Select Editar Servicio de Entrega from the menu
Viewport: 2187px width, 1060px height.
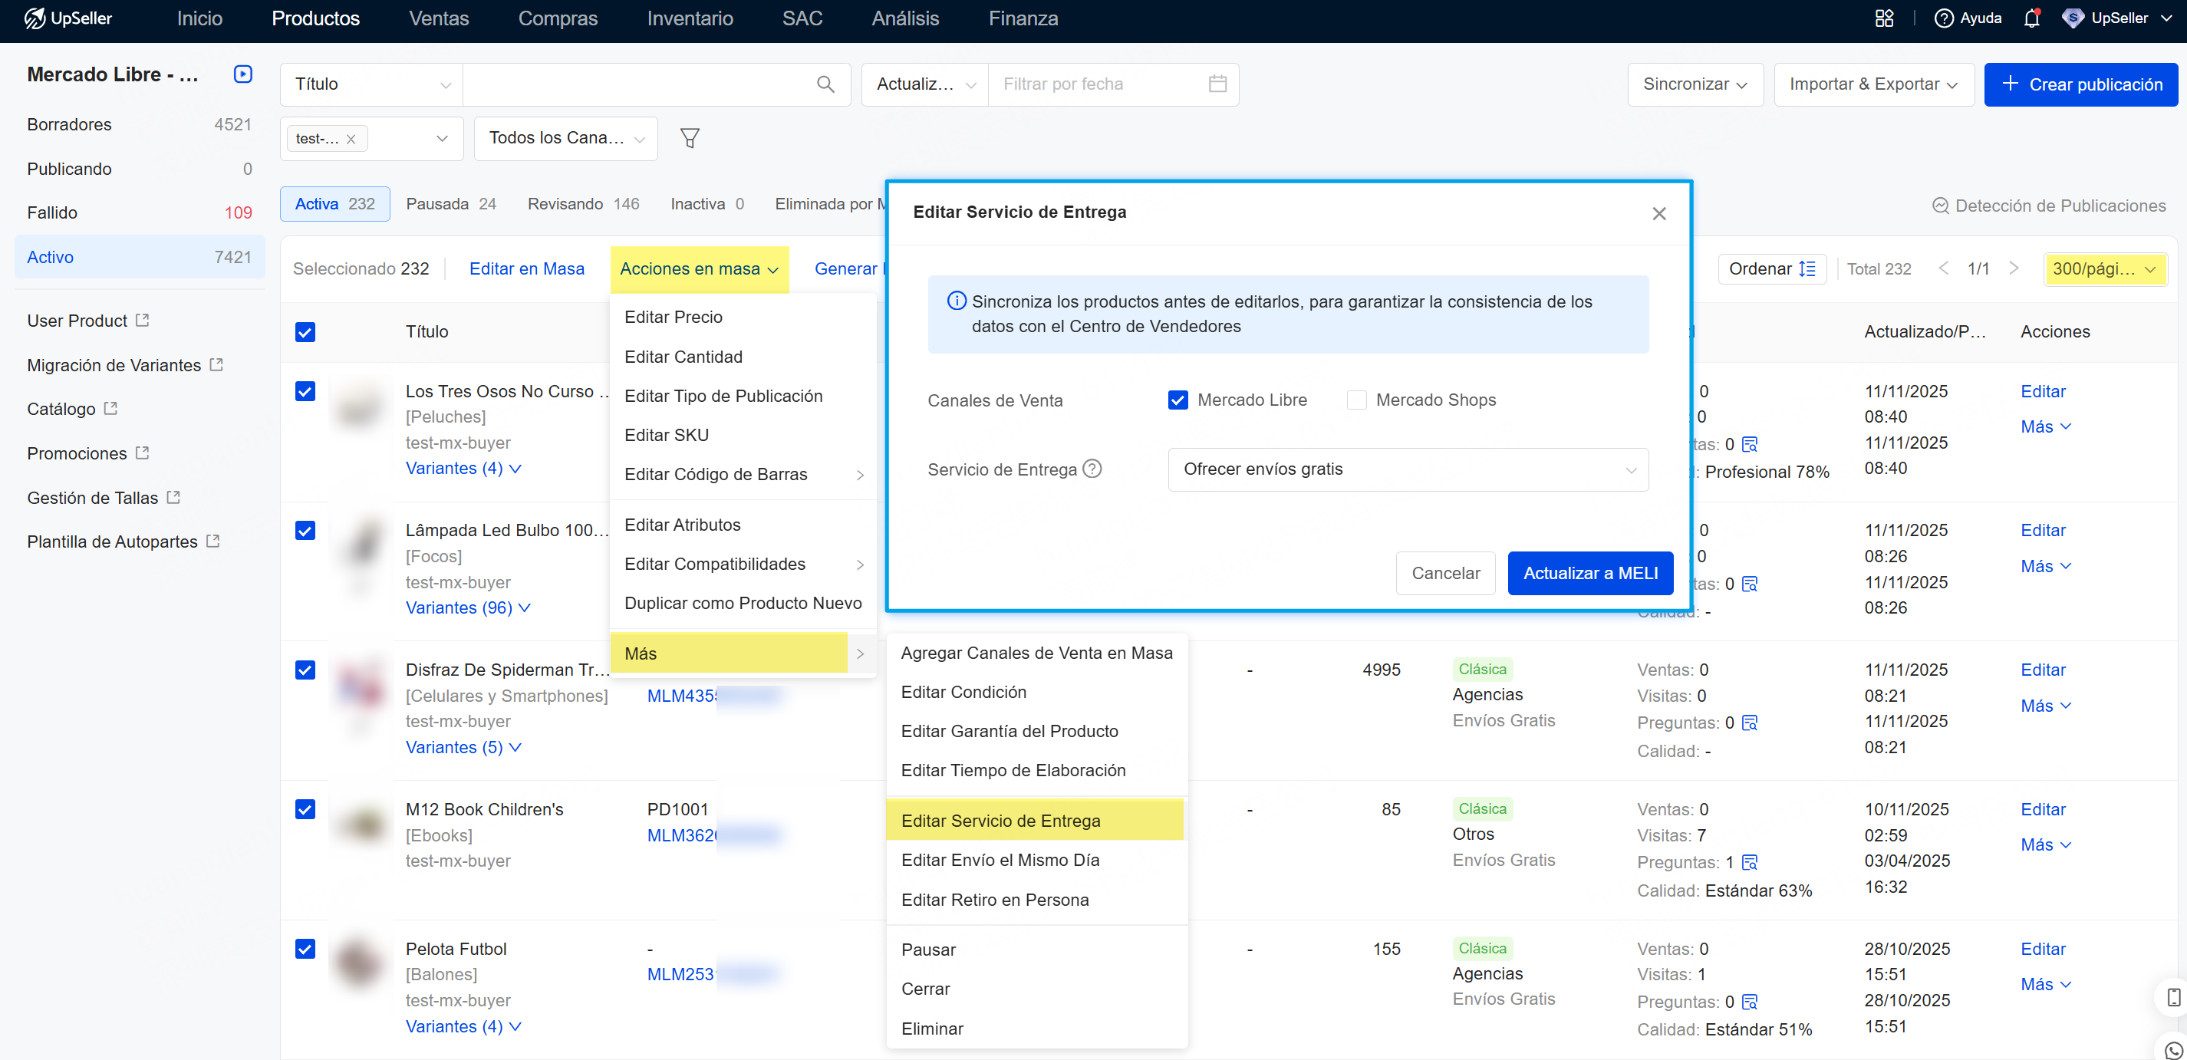[x=1000, y=820]
